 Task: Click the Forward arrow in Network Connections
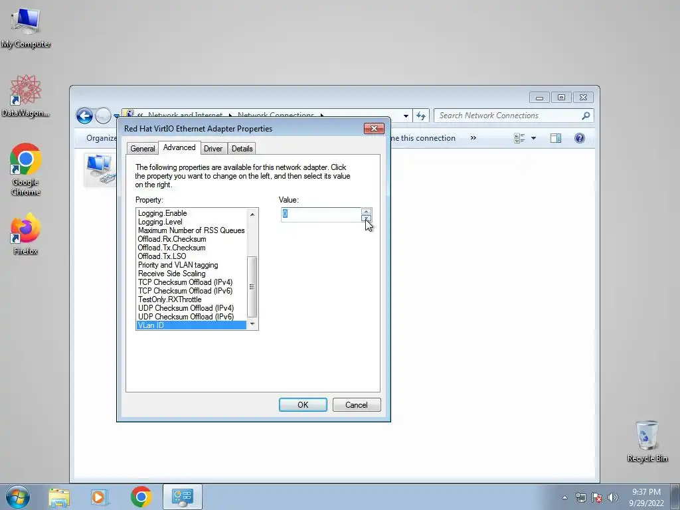103,116
